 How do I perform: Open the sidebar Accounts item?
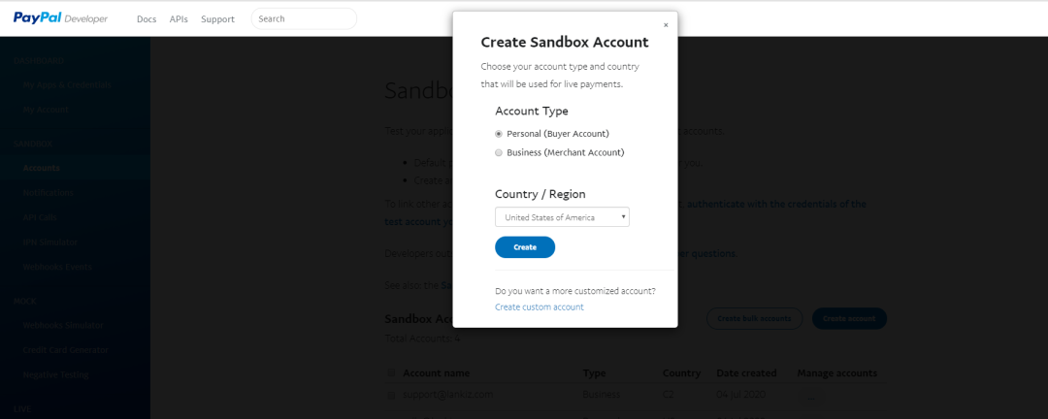[x=42, y=168]
